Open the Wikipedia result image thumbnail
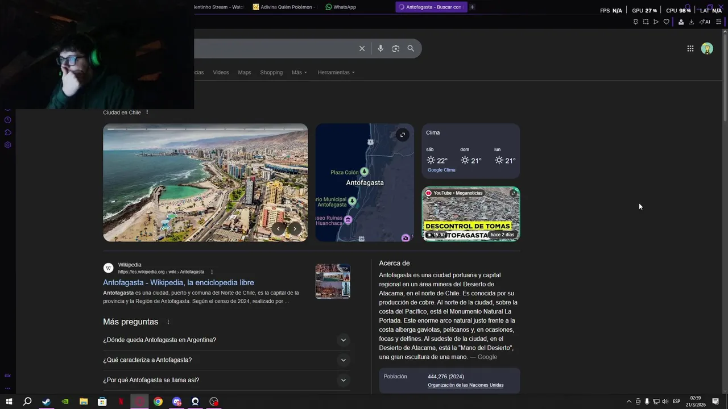The image size is (728, 409). pos(333,281)
